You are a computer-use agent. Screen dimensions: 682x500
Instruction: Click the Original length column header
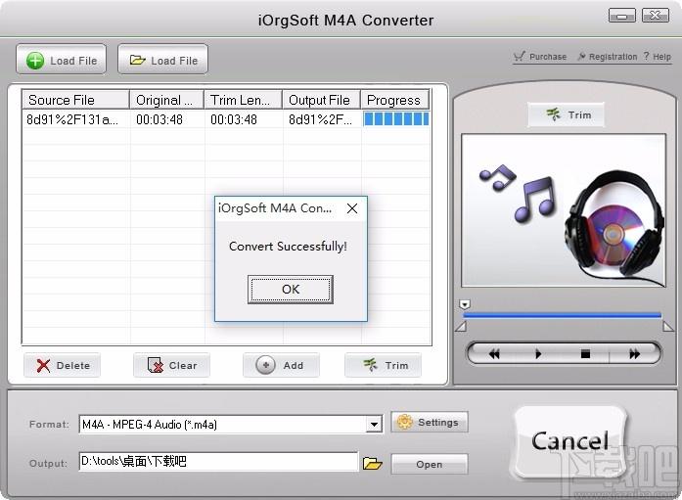pos(167,100)
